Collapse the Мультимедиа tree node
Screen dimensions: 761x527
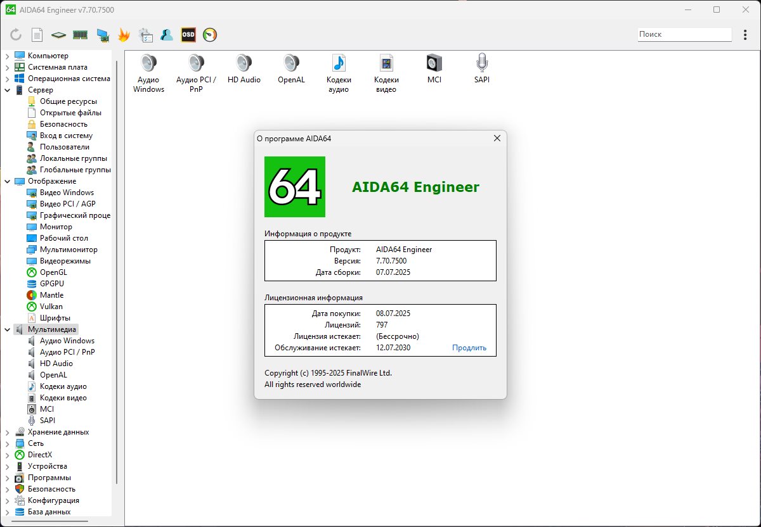[x=8, y=329]
